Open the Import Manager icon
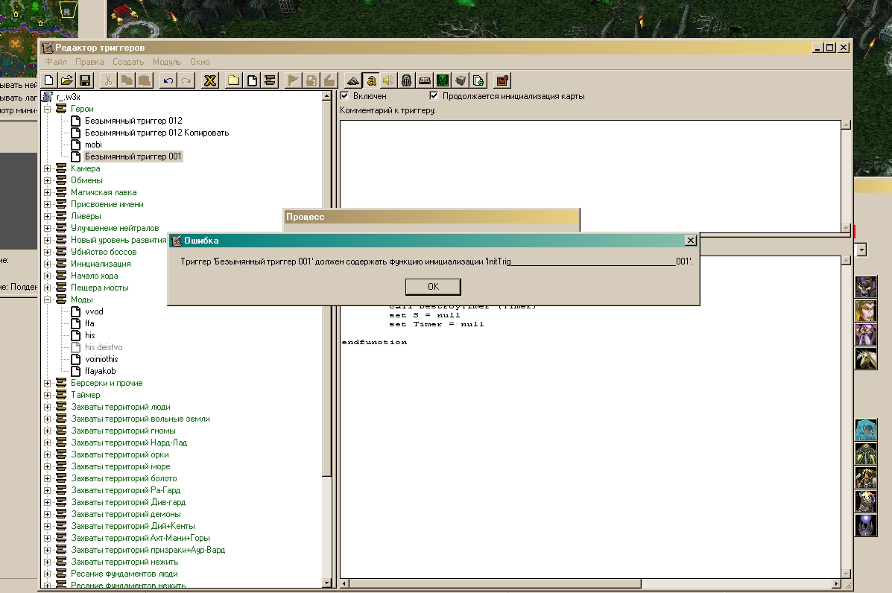Viewport: 892px width, 593px height. pyautogui.click(x=479, y=80)
